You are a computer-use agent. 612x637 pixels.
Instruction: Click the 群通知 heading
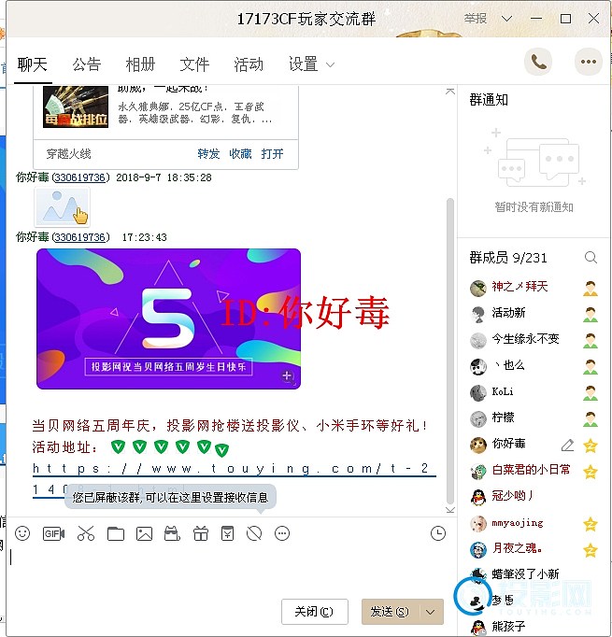tap(489, 100)
